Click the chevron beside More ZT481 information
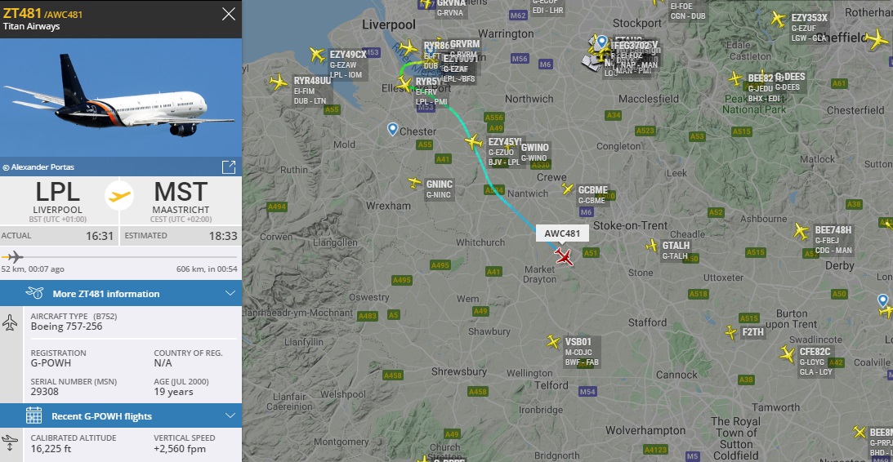Screen dimensions: 893x462 230,294
